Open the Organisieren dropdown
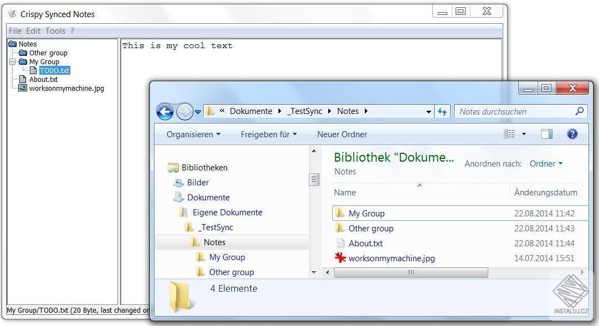This screenshot has height=326, width=599. (193, 134)
